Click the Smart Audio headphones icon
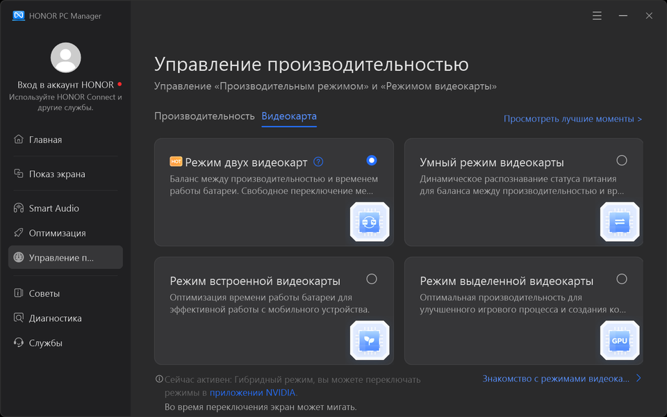Image resolution: width=667 pixels, height=417 pixels. tap(18, 208)
